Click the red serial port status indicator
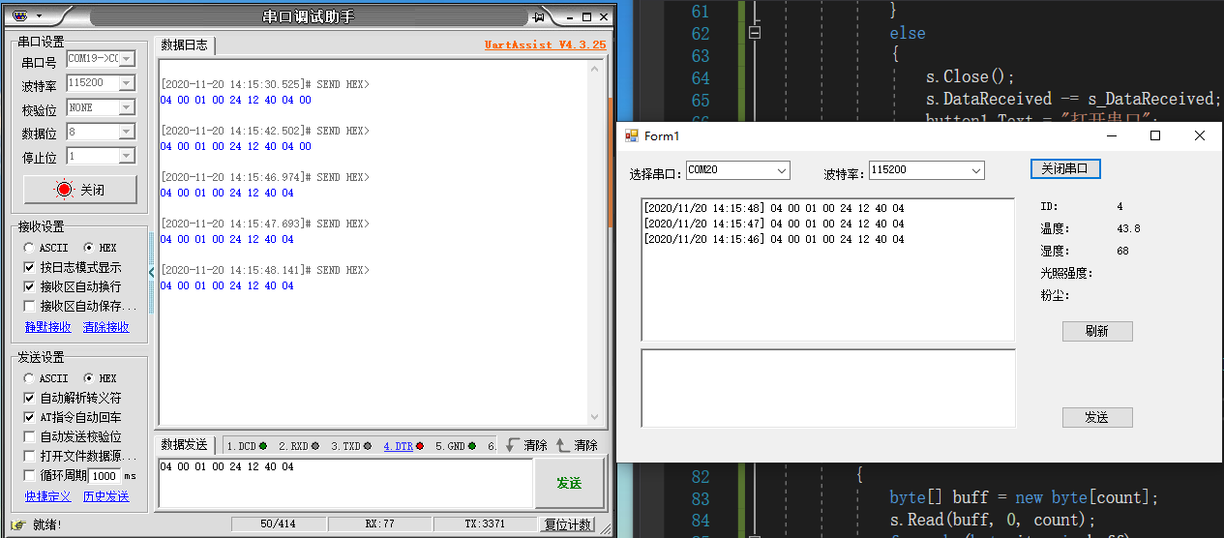The image size is (1224, 538). [64, 190]
